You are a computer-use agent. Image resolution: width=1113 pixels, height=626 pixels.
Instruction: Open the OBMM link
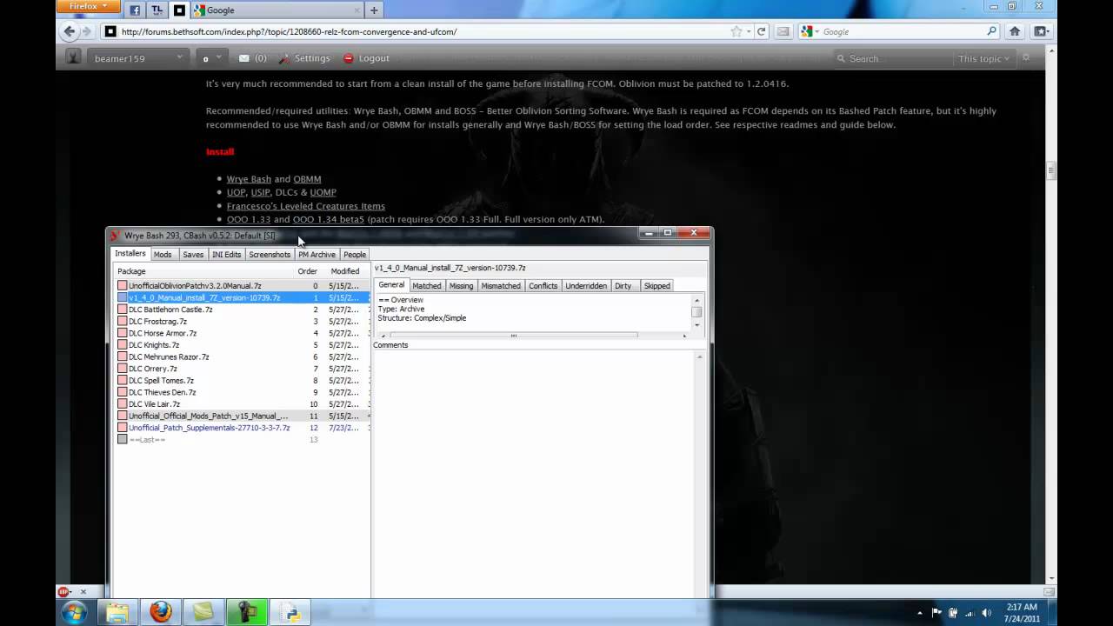307,179
